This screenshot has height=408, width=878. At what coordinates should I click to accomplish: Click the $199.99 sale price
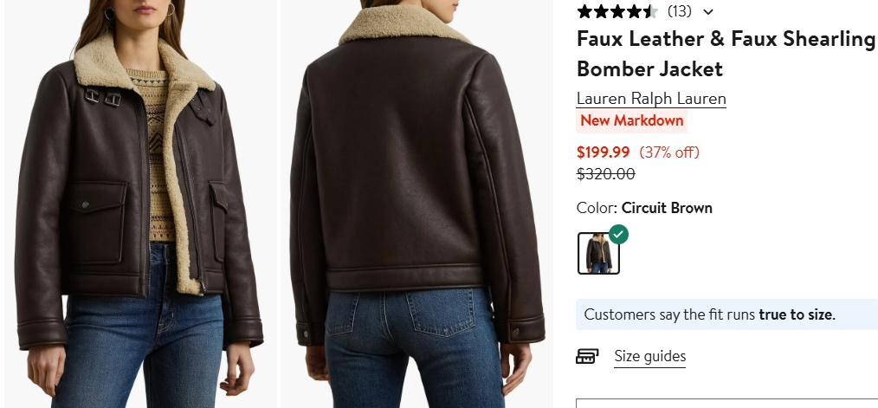[603, 152]
